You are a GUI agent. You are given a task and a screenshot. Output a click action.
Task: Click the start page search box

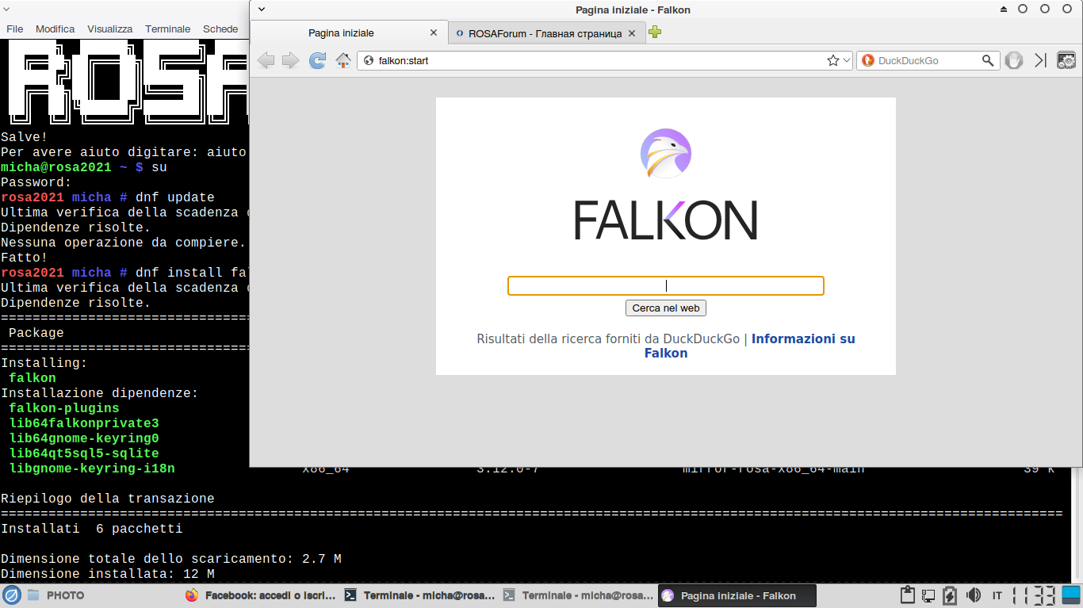click(666, 285)
